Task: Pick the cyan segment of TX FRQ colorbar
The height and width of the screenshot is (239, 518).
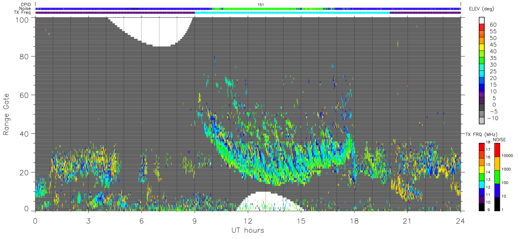Action: point(482,185)
